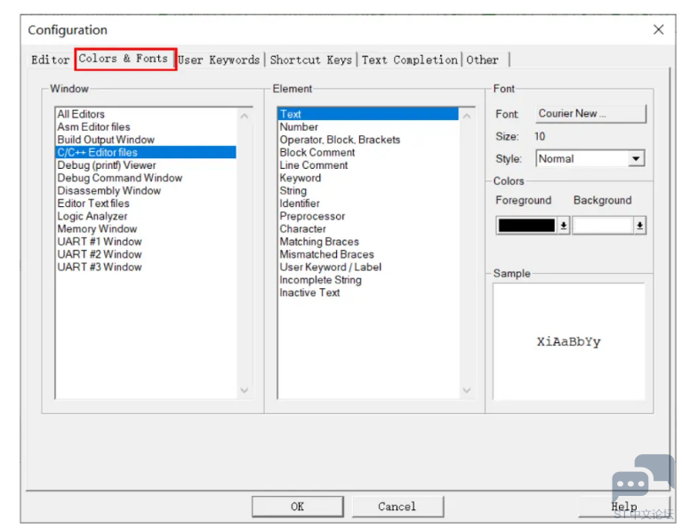
Task: Select UART #2 Window entry
Action: 146,254
